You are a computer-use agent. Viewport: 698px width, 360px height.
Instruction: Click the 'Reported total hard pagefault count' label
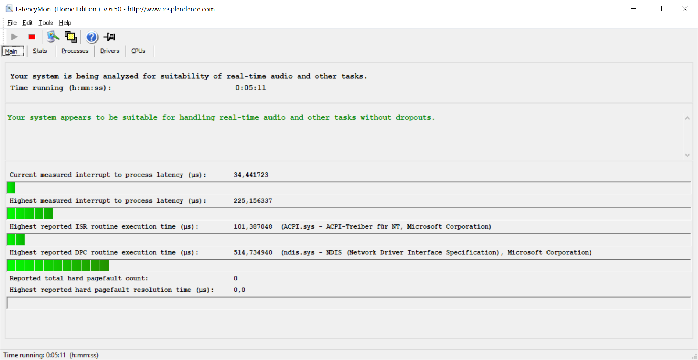pyautogui.click(x=79, y=279)
